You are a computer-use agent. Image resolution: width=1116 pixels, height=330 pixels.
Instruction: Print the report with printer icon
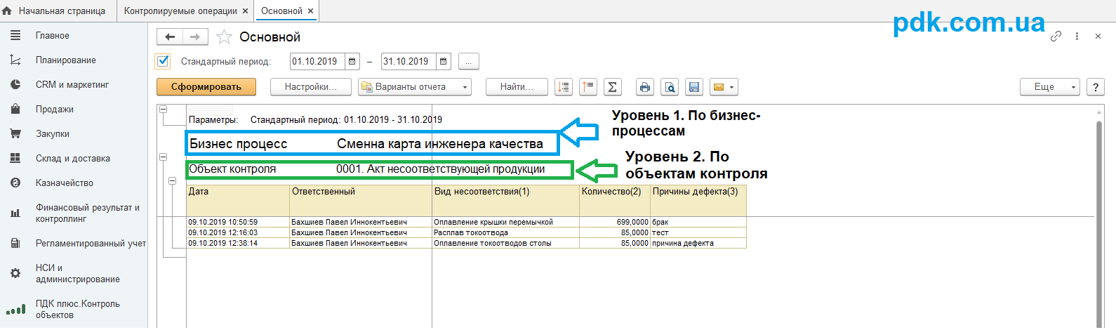point(645,87)
